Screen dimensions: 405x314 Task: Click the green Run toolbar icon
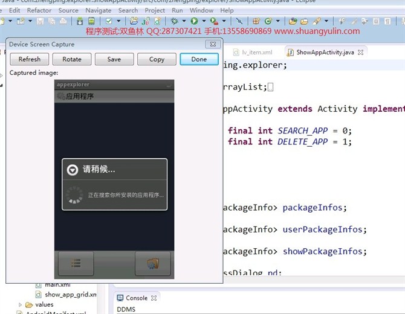coord(195,21)
